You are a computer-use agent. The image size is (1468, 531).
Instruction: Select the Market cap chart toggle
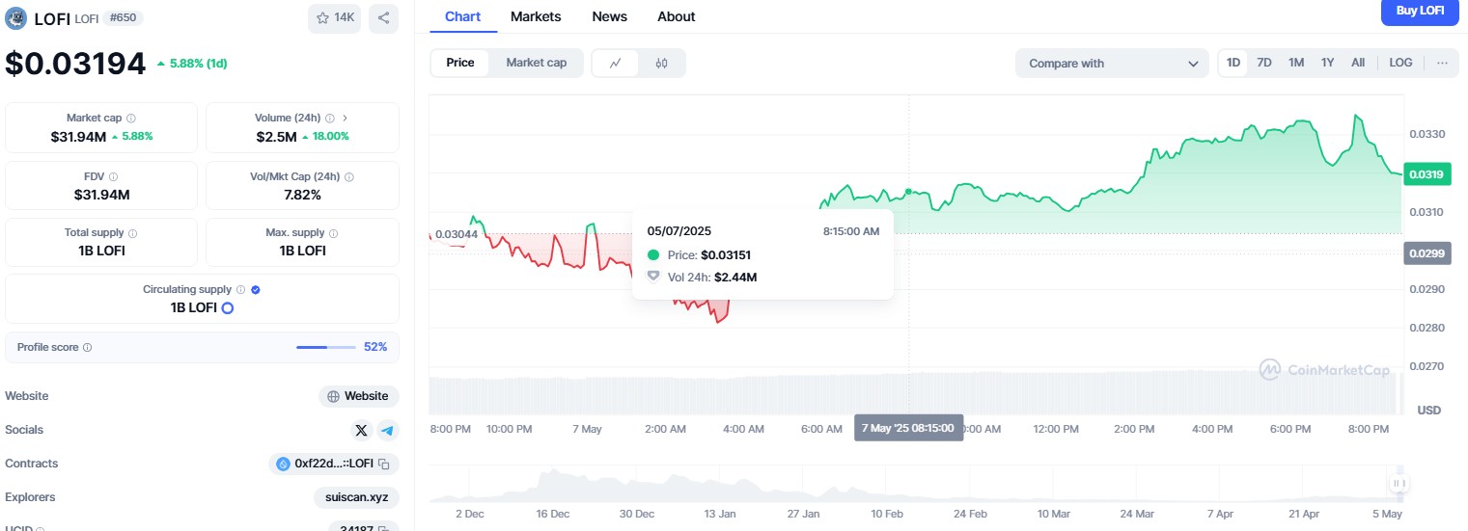click(x=536, y=63)
